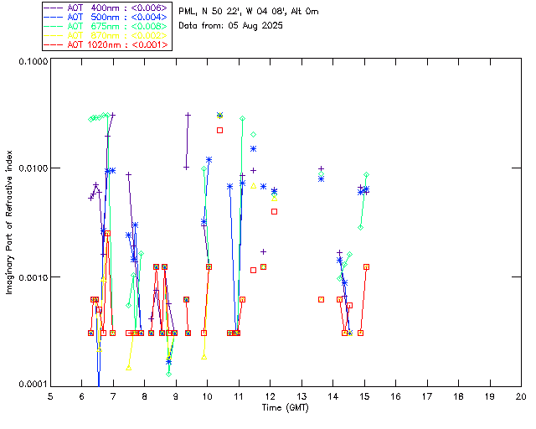Click the 0.1000 y-axis tick label
Screen dimensions: 536x429
pos(32,61)
